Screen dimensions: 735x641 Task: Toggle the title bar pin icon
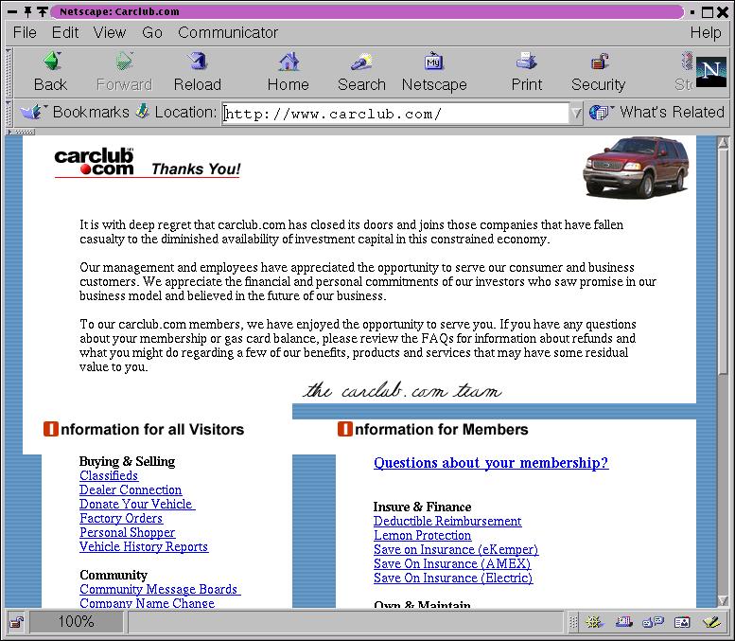point(27,11)
